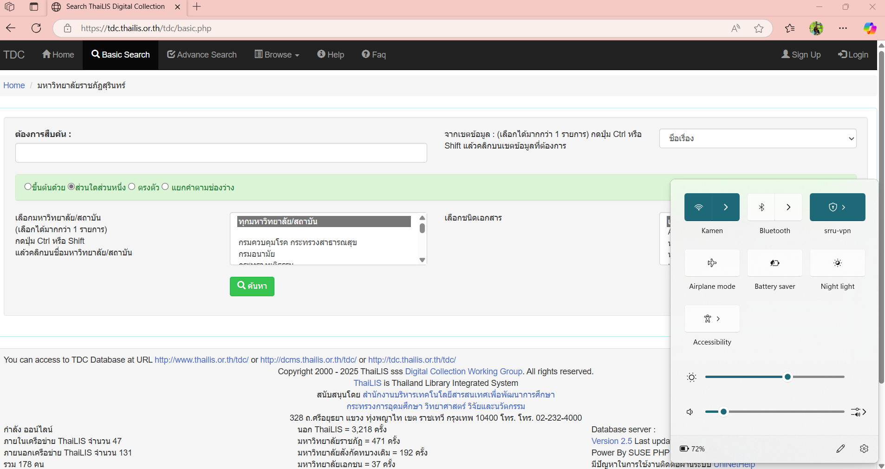Show available Wi-Fi networks
Screen dimensions: 885x469
(x=726, y=207)
